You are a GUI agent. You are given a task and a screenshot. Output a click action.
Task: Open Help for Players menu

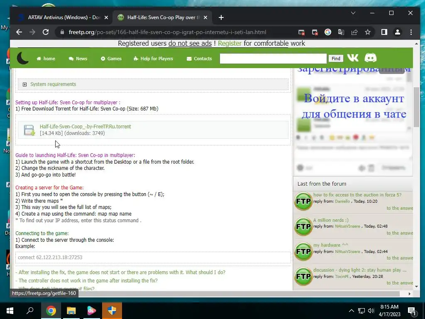tap(154, 59)
